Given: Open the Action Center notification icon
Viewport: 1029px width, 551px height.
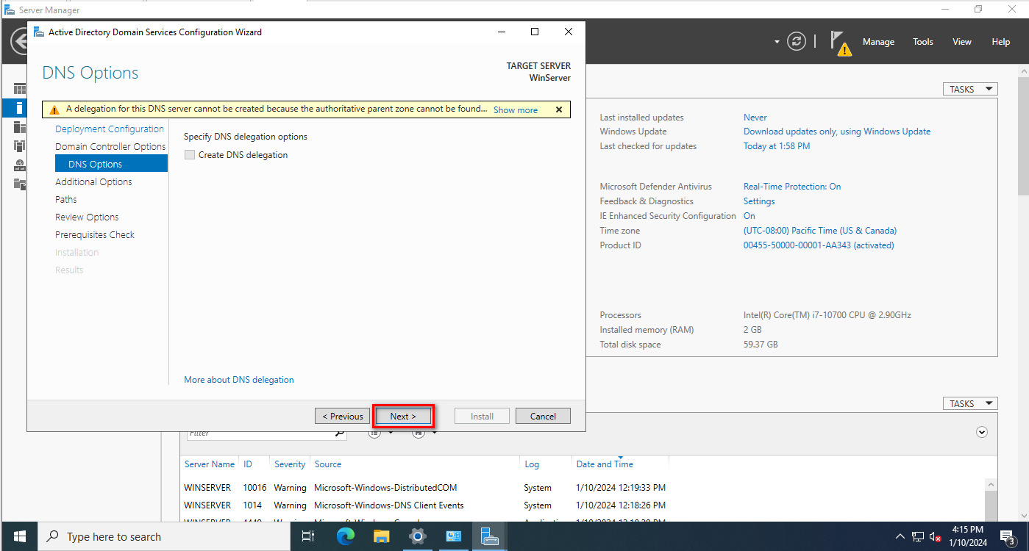Looking at the screenshot, I should (1008, 537).
